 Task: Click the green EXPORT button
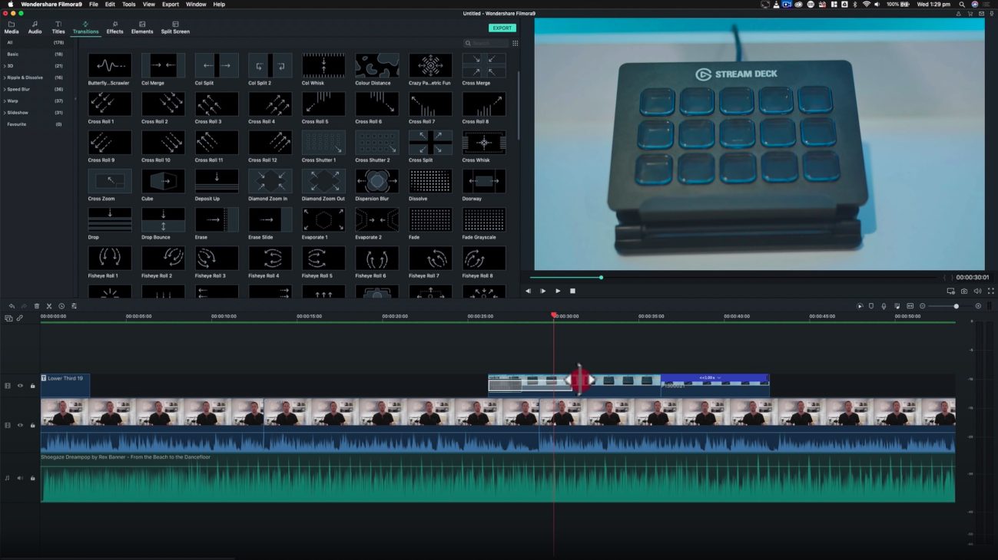click(502, 28)
